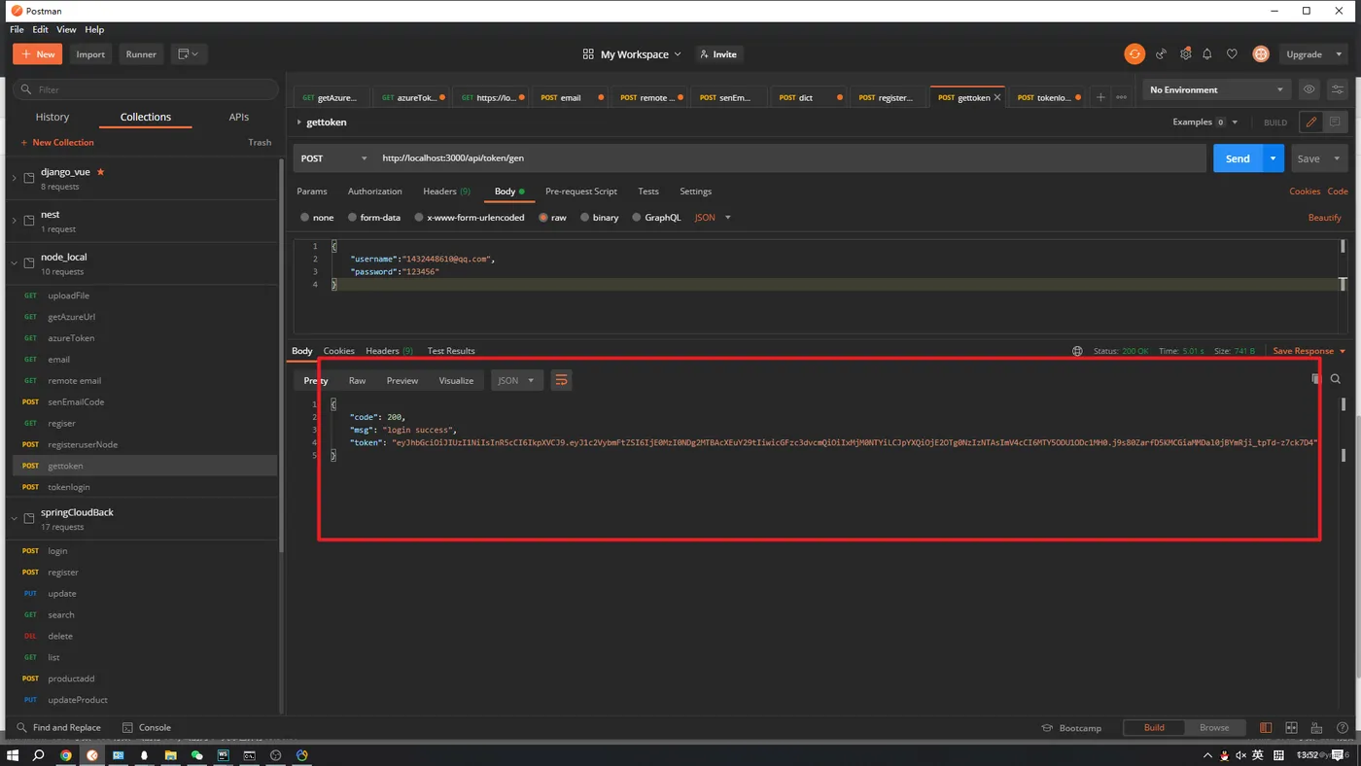The image size is (1361, 766).
Task: Open the Test Results response tab
Action: (x=451, y=351)
